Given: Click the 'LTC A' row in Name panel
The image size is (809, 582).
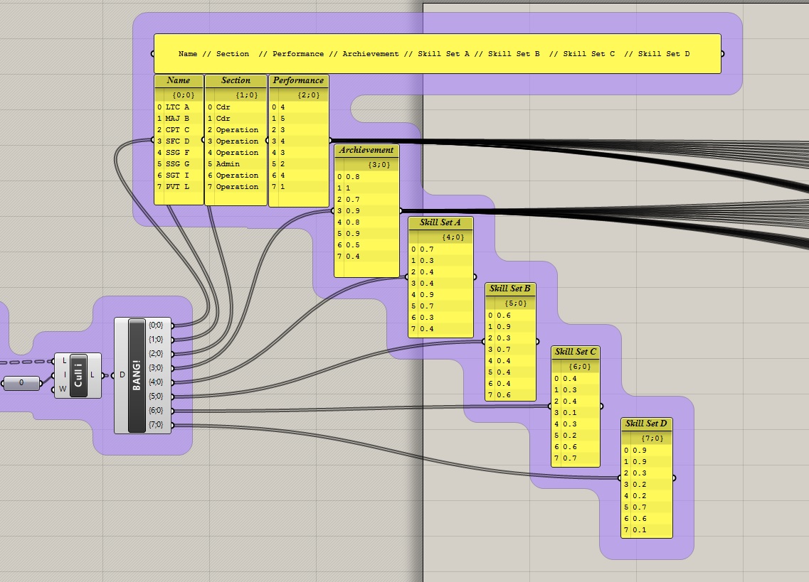Looking at the screenshot, I should click(179, 107).
